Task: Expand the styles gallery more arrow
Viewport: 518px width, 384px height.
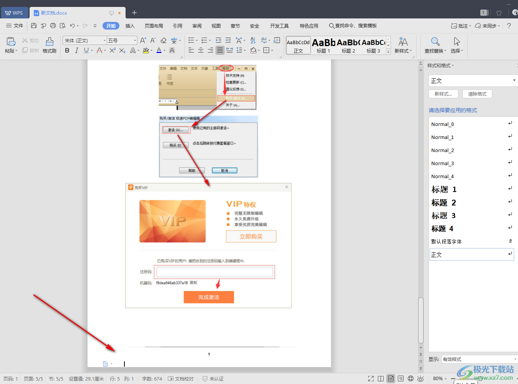Action: coord(388,52)
